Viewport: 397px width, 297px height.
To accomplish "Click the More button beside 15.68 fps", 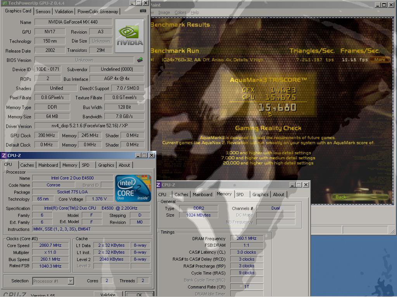I will click(x=380, y=60).
